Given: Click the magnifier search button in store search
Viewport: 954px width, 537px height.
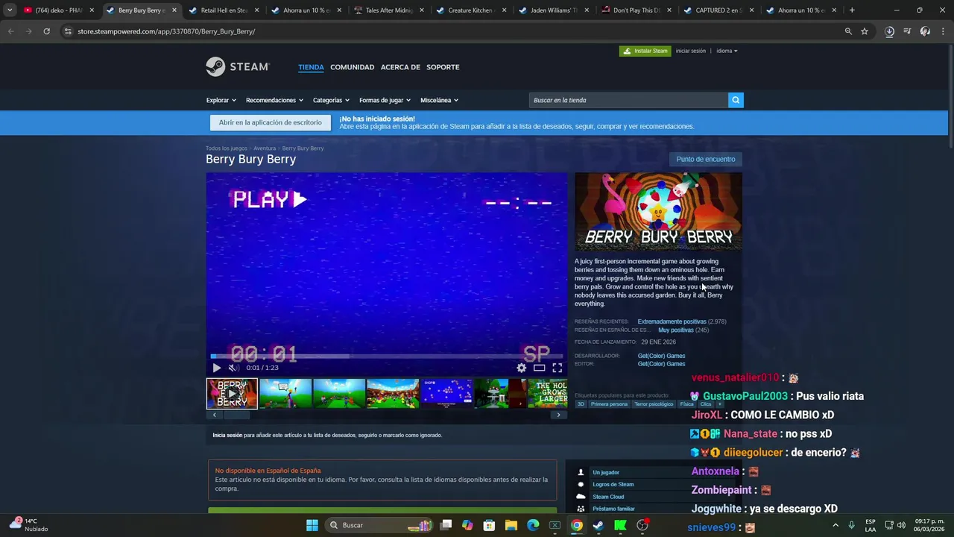Looking at the screenshot, I should (736, 100).
